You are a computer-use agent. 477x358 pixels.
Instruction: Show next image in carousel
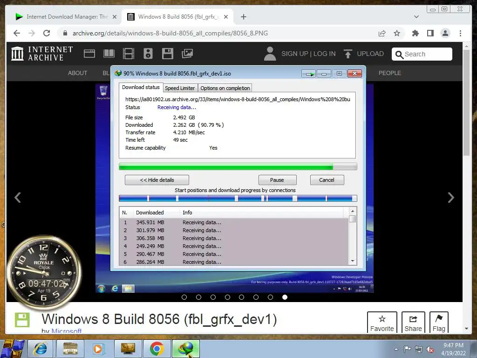[x=451, y=197]
